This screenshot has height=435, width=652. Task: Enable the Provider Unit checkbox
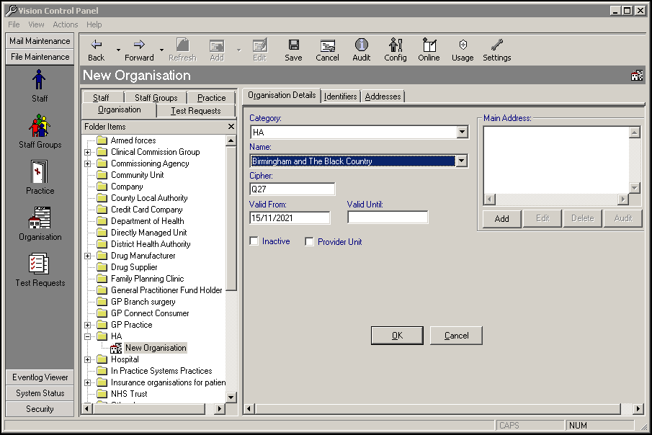(x=310, y=241)
